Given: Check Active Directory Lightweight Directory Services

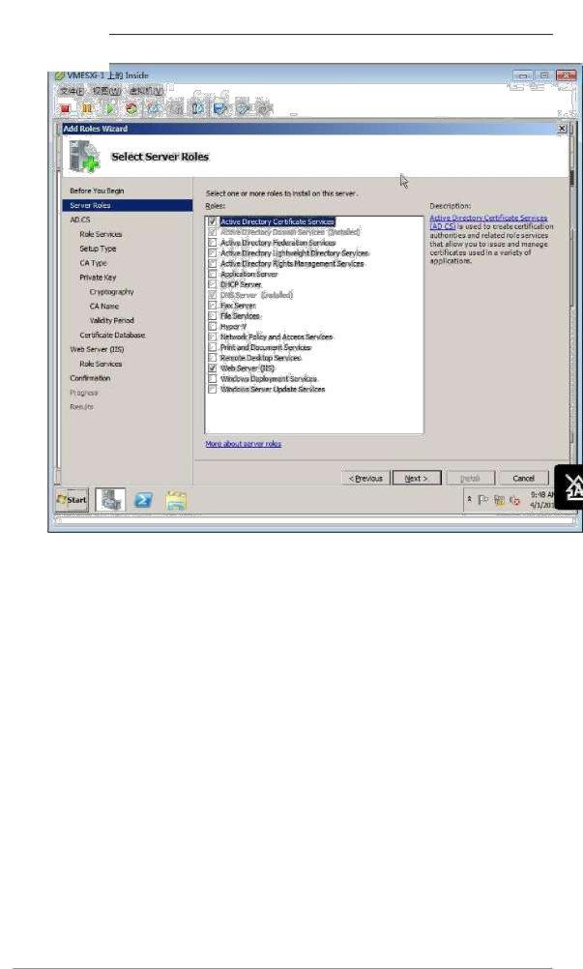Looking at the screenshot, I should [213, 253].
